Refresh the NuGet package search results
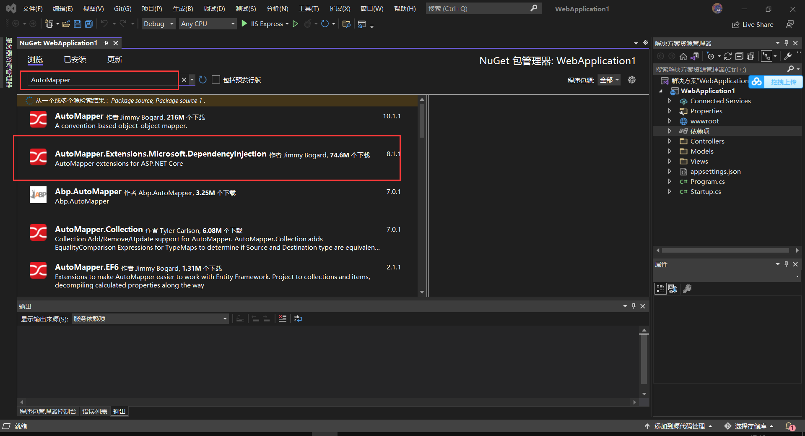 coord(203,80)
